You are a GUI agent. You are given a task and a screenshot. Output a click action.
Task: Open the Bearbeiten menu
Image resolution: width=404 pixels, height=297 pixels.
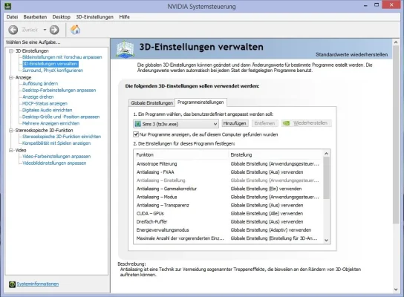pyautogui.click(x=35, y=17)
